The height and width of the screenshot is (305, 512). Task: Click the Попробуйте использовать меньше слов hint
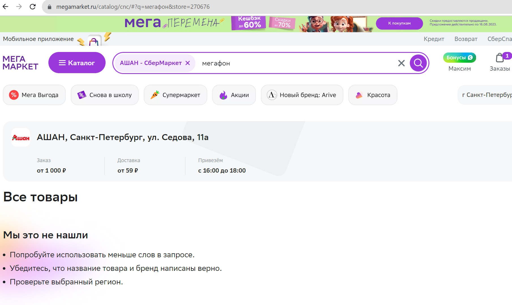tap(102, 255)
